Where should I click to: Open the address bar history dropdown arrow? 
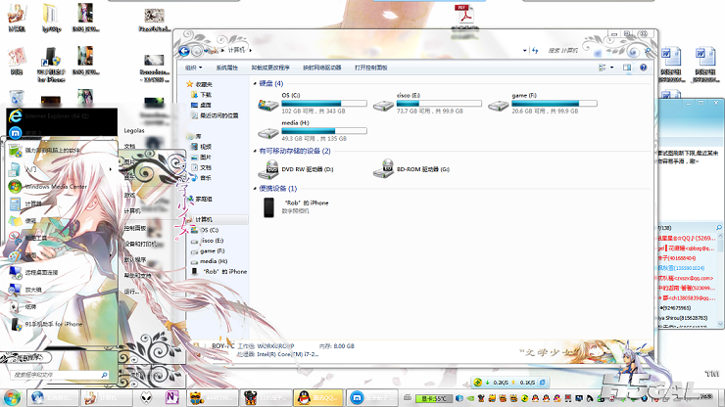(525, 50)
